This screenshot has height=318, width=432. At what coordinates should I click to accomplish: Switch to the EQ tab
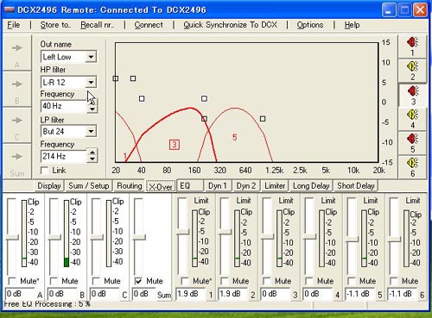pos(190,186)
